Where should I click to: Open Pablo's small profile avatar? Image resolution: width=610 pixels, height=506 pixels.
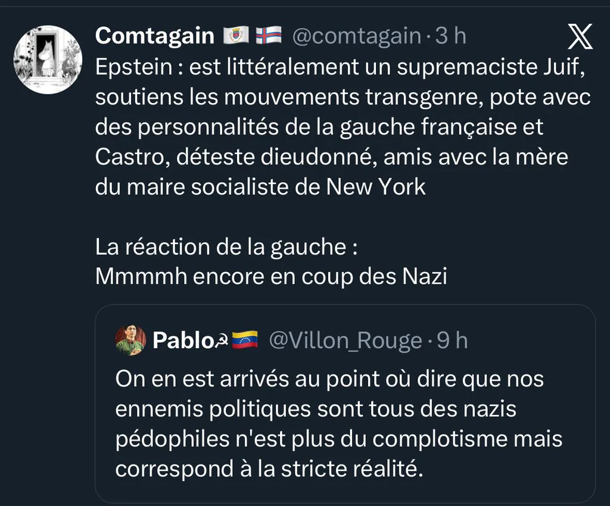[130, 341]
